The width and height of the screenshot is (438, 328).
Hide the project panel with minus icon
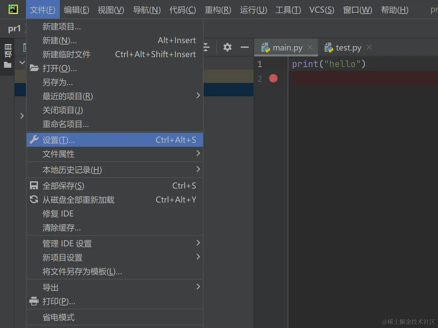coord(245,47)
